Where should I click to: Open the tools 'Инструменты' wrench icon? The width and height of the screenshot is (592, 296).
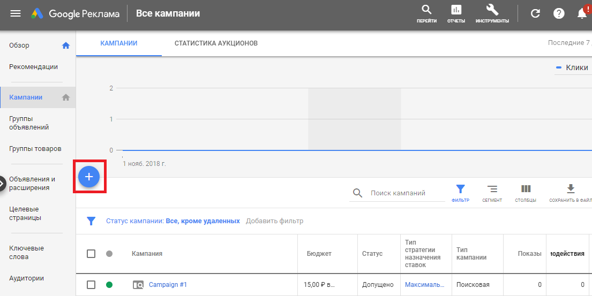(492, 10)
